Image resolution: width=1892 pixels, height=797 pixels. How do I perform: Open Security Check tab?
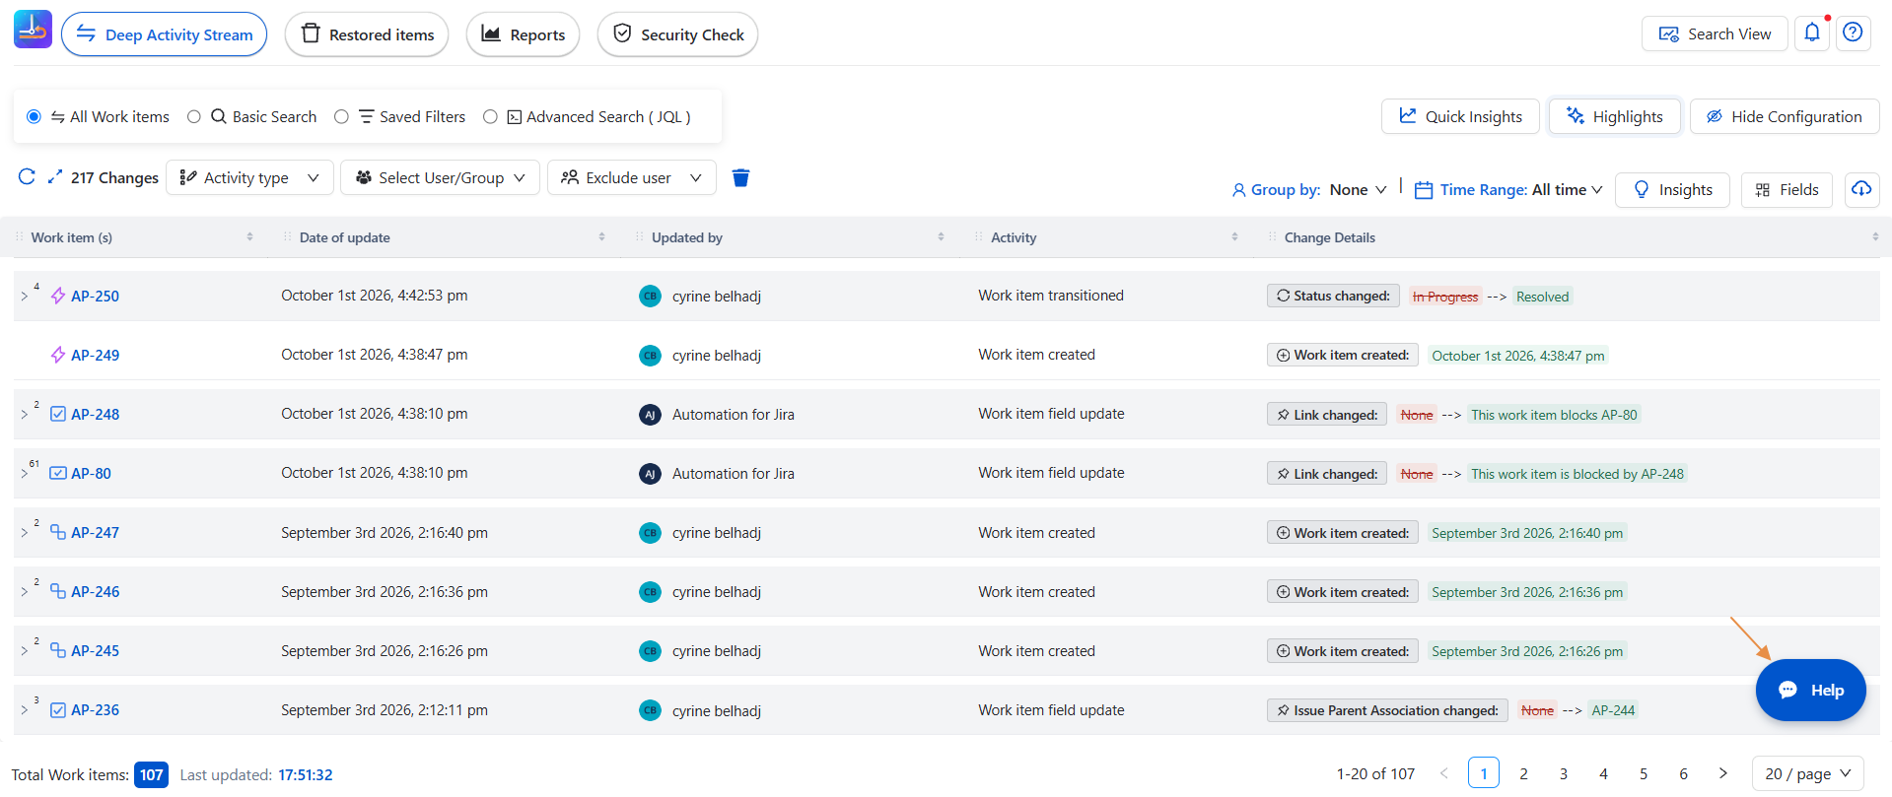(678, 34)
